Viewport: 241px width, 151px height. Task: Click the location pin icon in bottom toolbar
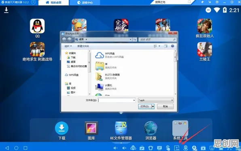[x=186, y=148]
